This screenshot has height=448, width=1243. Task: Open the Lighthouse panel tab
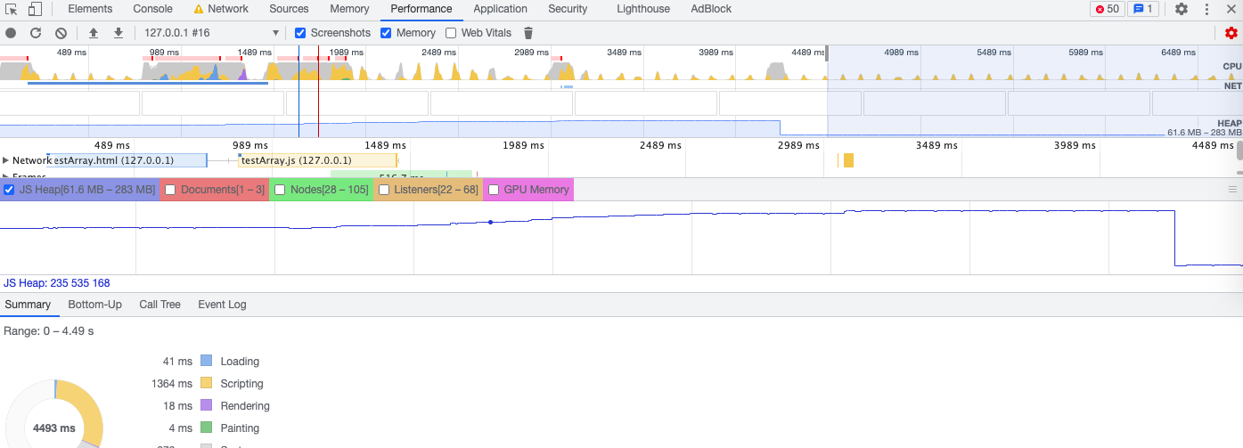[x=642, y=9]
